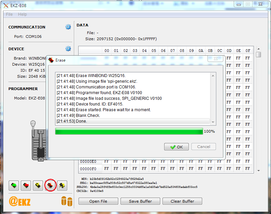
Task: Select the 'Blank Check.' log line
Action: (88, 116)
